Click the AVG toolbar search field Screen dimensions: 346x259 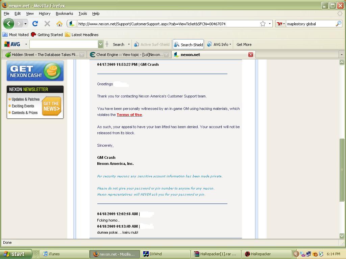coord(64,44)
